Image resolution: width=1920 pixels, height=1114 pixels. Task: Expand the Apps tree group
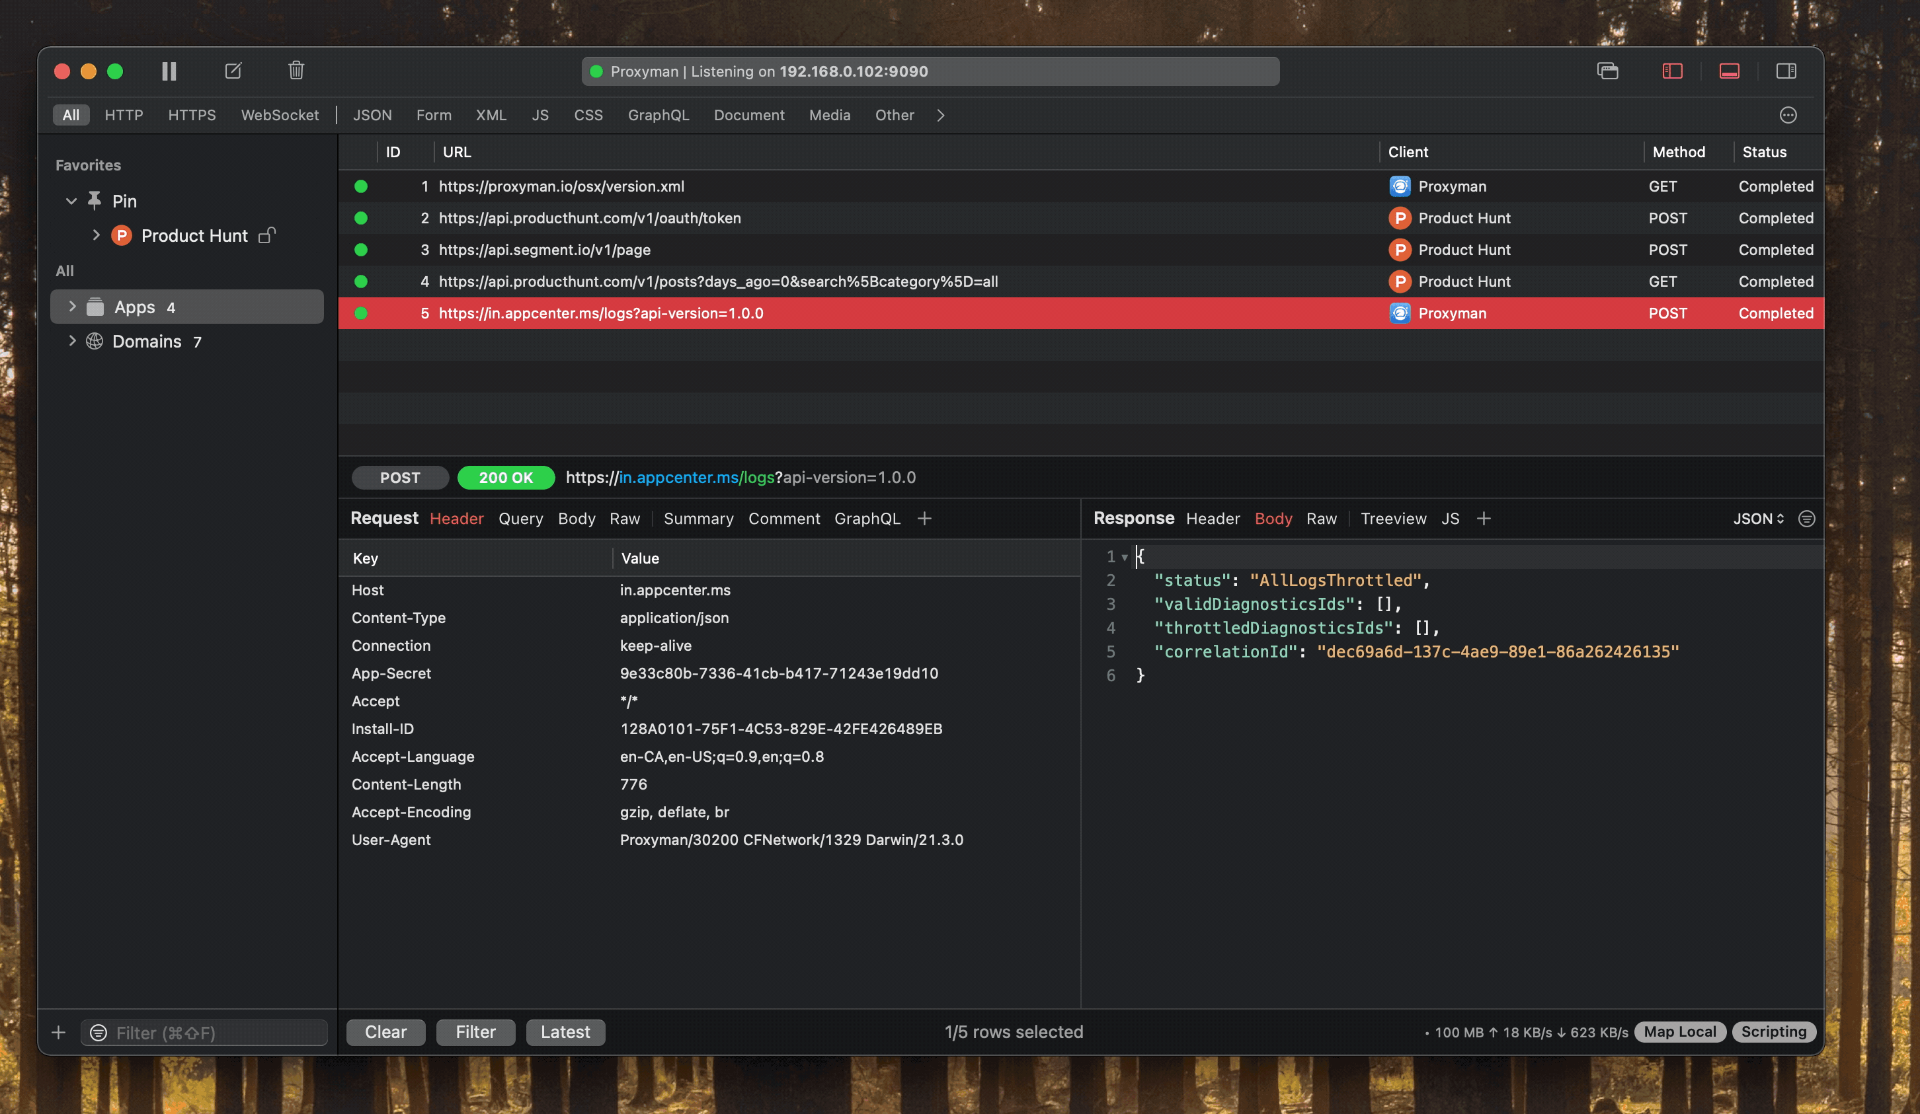(72, 306)
